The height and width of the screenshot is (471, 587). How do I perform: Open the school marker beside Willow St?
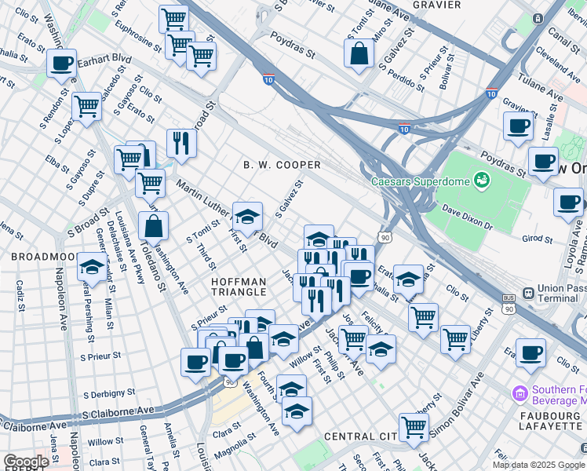pyautogui.click(x=284, y=340)
